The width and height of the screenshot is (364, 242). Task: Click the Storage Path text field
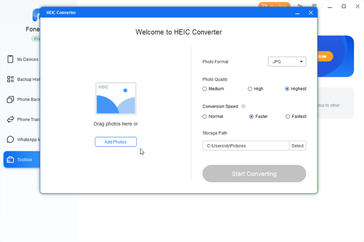246,146
